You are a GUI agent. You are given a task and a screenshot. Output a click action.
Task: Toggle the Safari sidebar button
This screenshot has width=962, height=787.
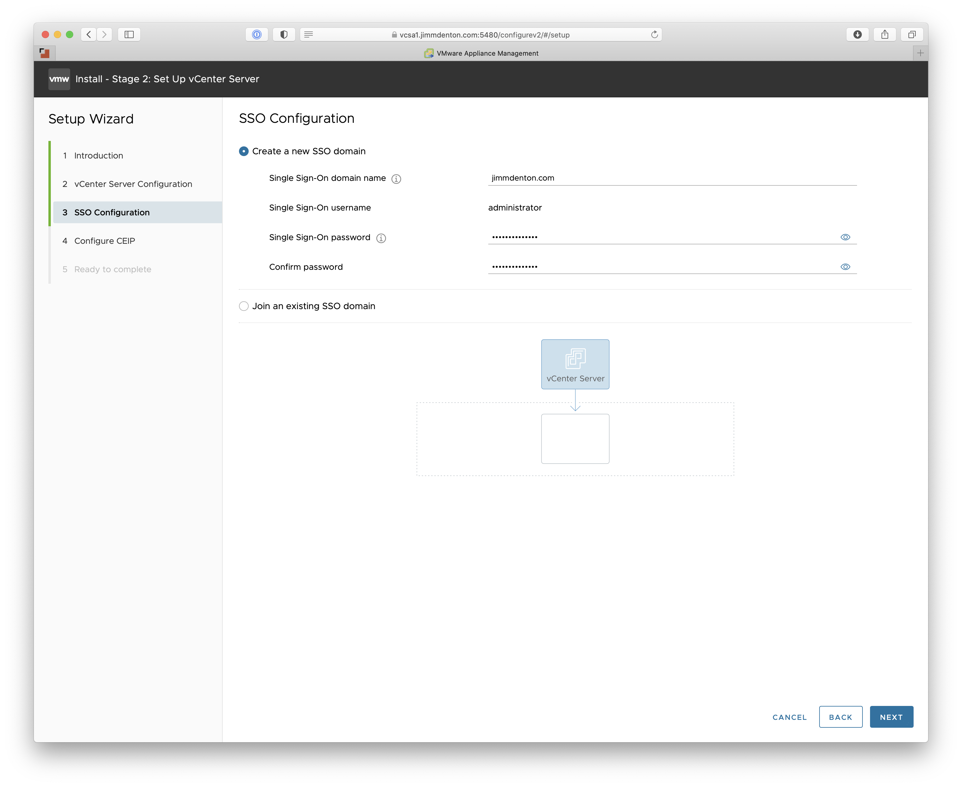[129, 34]
